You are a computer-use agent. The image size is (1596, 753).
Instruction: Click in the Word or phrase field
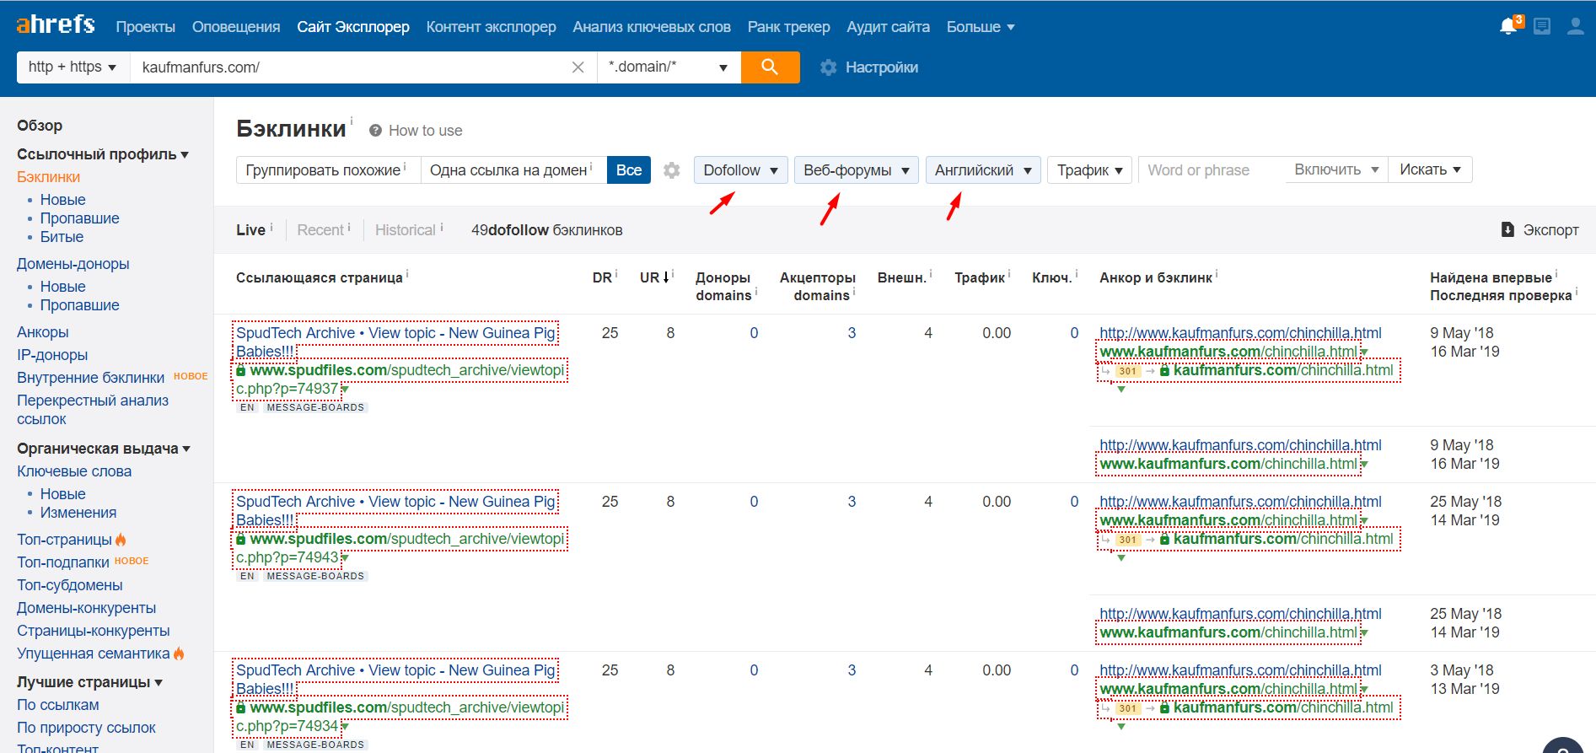1211,169
